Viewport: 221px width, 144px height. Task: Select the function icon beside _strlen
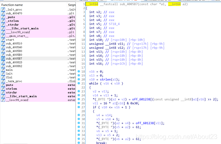pos(3,21)
